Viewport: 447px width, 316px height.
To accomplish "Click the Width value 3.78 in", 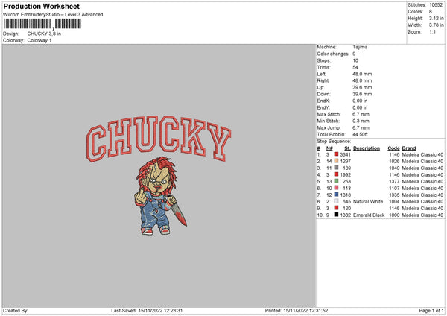I will (x=436, y=25).
